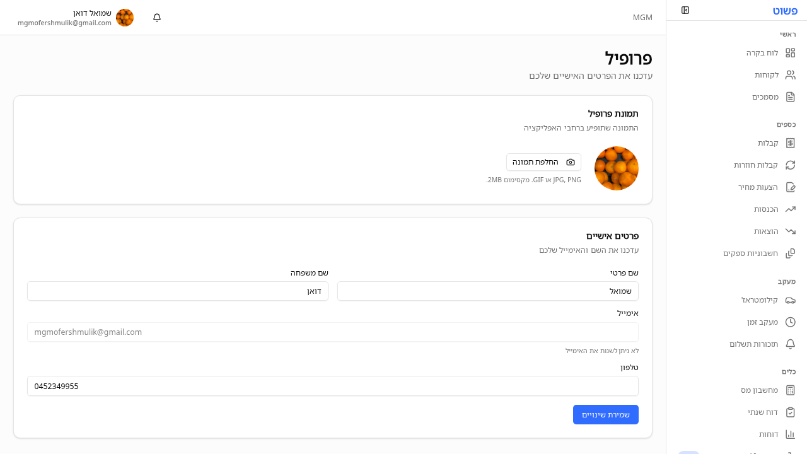Open the מחשבון מס tax calculator icon

pyautogui.click(x=791, y=390)
